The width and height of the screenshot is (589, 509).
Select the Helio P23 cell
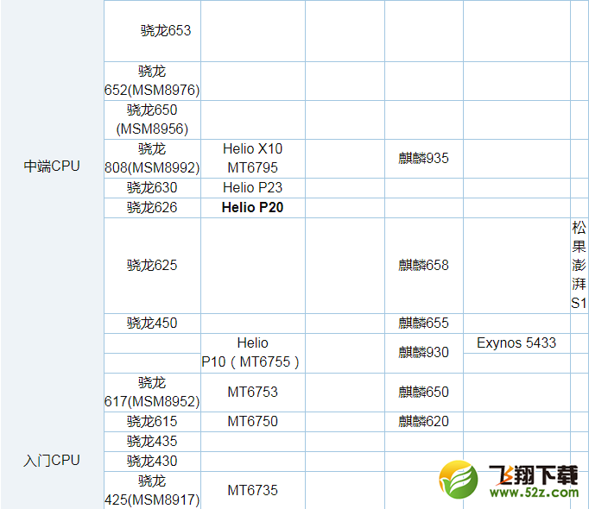click(x=252, y=187)
